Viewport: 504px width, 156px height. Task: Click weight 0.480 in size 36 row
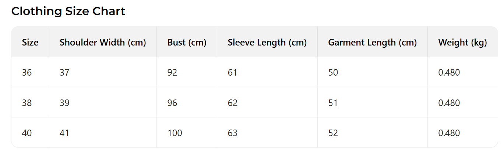coord(449,73)
